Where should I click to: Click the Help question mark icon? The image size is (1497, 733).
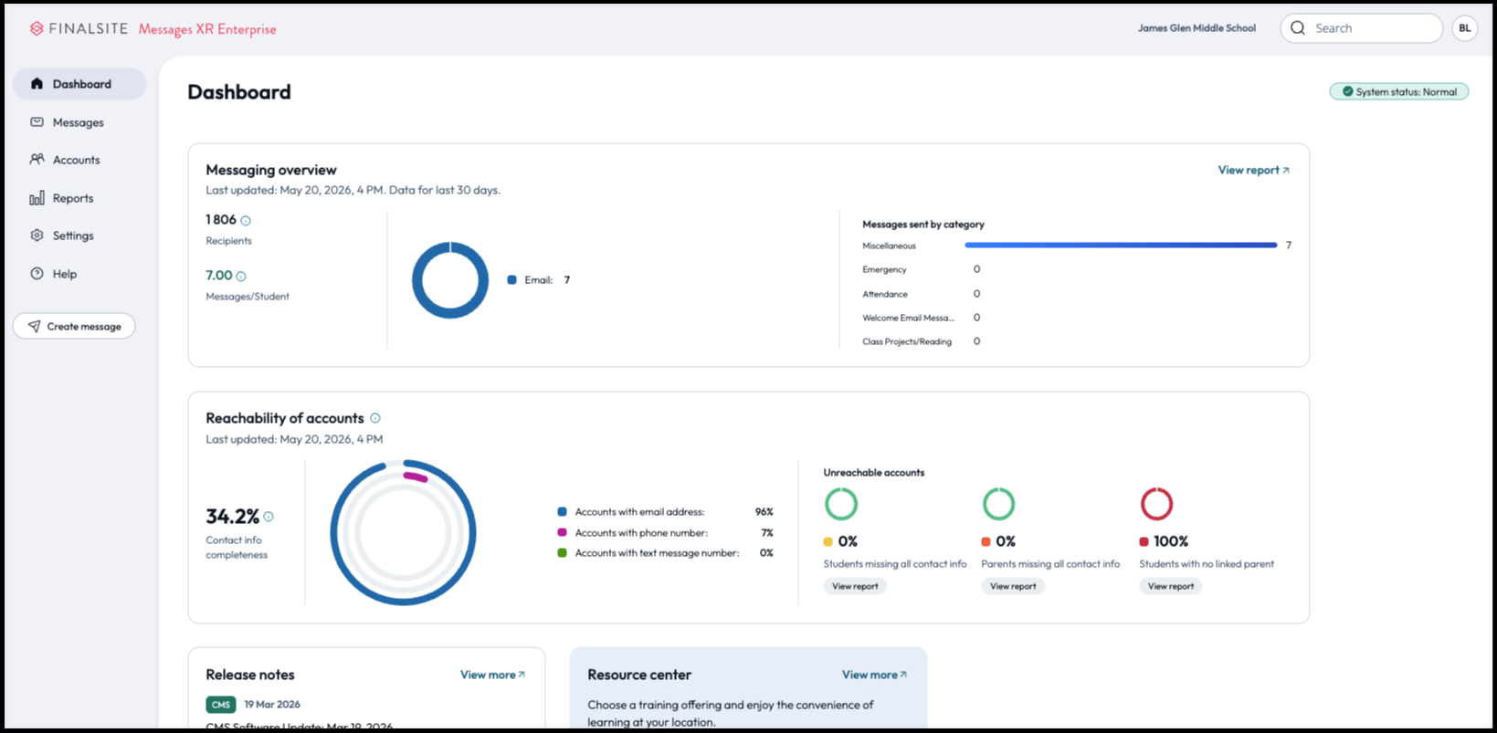click(37, 274)
